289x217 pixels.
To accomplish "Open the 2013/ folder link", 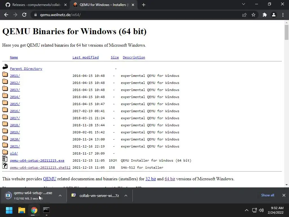I will pyautogui.click(x=15, y=90).
